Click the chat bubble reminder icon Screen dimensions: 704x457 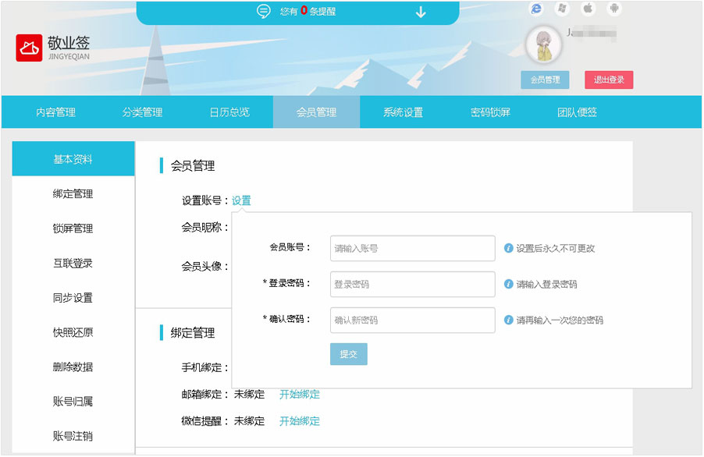[264, 12]
